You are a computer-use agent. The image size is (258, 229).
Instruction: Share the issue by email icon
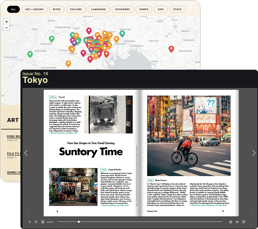click(x=244, y=222)
